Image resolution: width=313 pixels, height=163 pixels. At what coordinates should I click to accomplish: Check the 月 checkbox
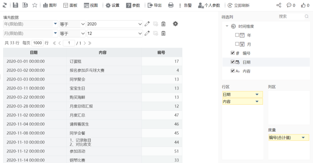pos(237,44)
